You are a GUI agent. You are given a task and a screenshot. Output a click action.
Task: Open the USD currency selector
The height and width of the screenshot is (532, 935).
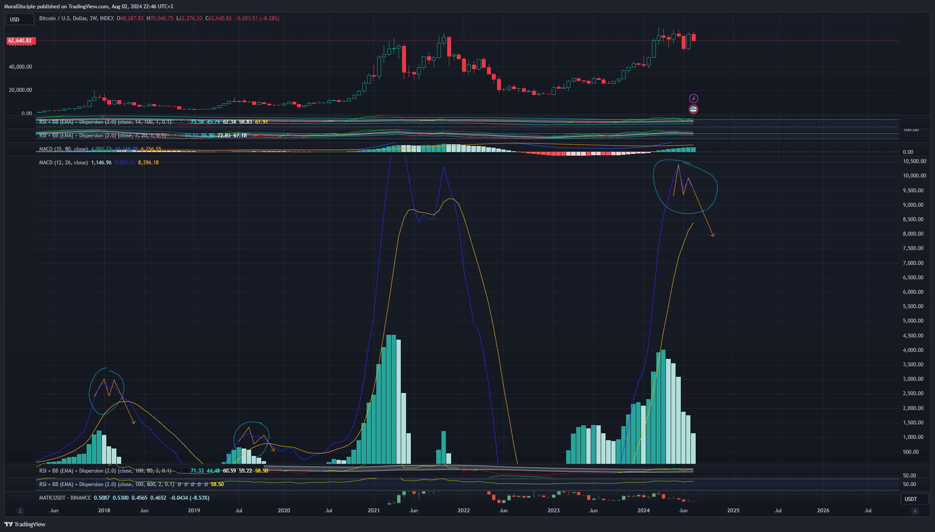[20, 19]
